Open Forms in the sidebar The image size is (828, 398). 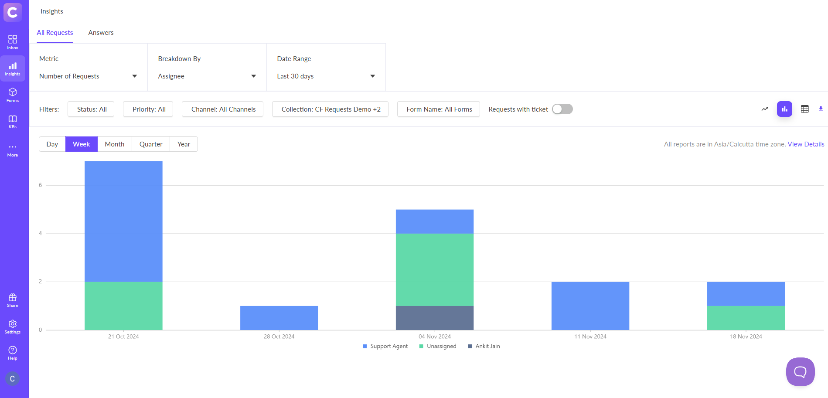click(x=13, y=95)
